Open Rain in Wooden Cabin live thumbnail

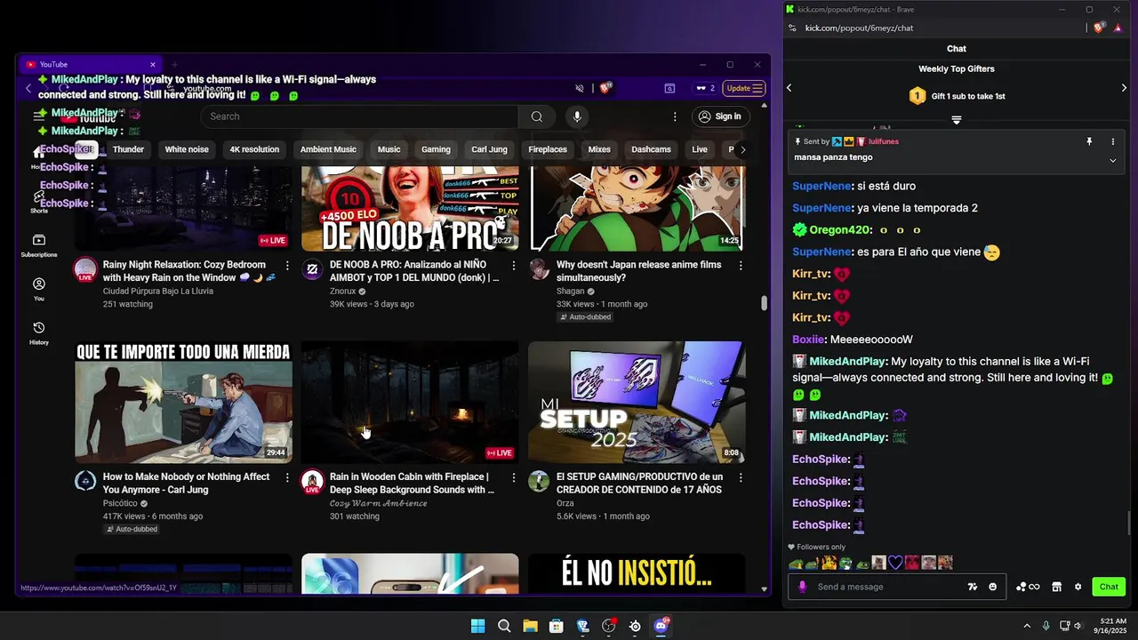coord(410,402)
